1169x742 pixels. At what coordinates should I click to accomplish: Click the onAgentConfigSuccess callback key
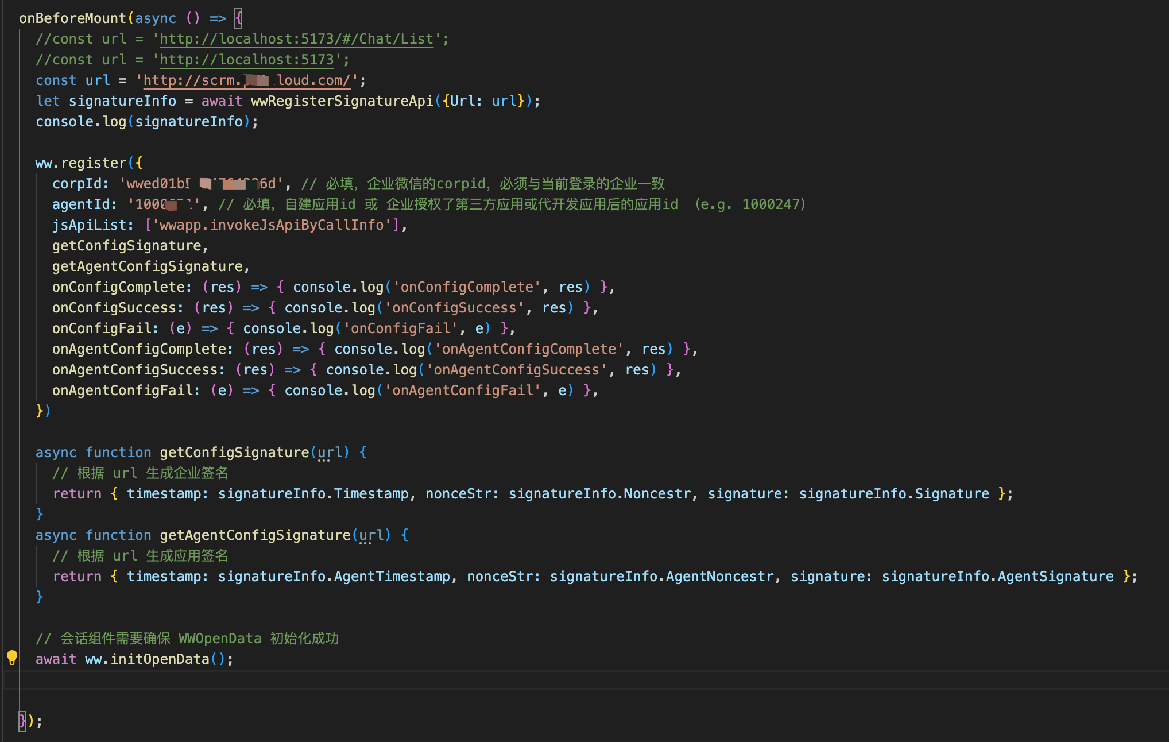[x=134, y=370]
